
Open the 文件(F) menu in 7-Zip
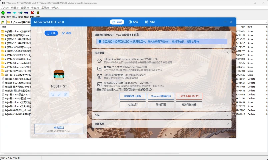pos(5,8)
